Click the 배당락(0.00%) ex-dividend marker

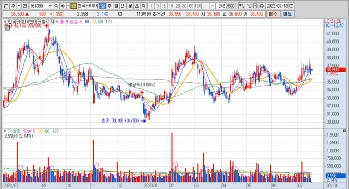pyautogui.click(x=142, y=85)
